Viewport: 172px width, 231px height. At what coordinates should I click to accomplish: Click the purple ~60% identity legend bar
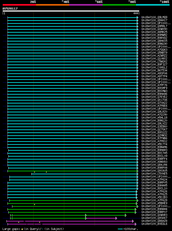coord(86,5)
